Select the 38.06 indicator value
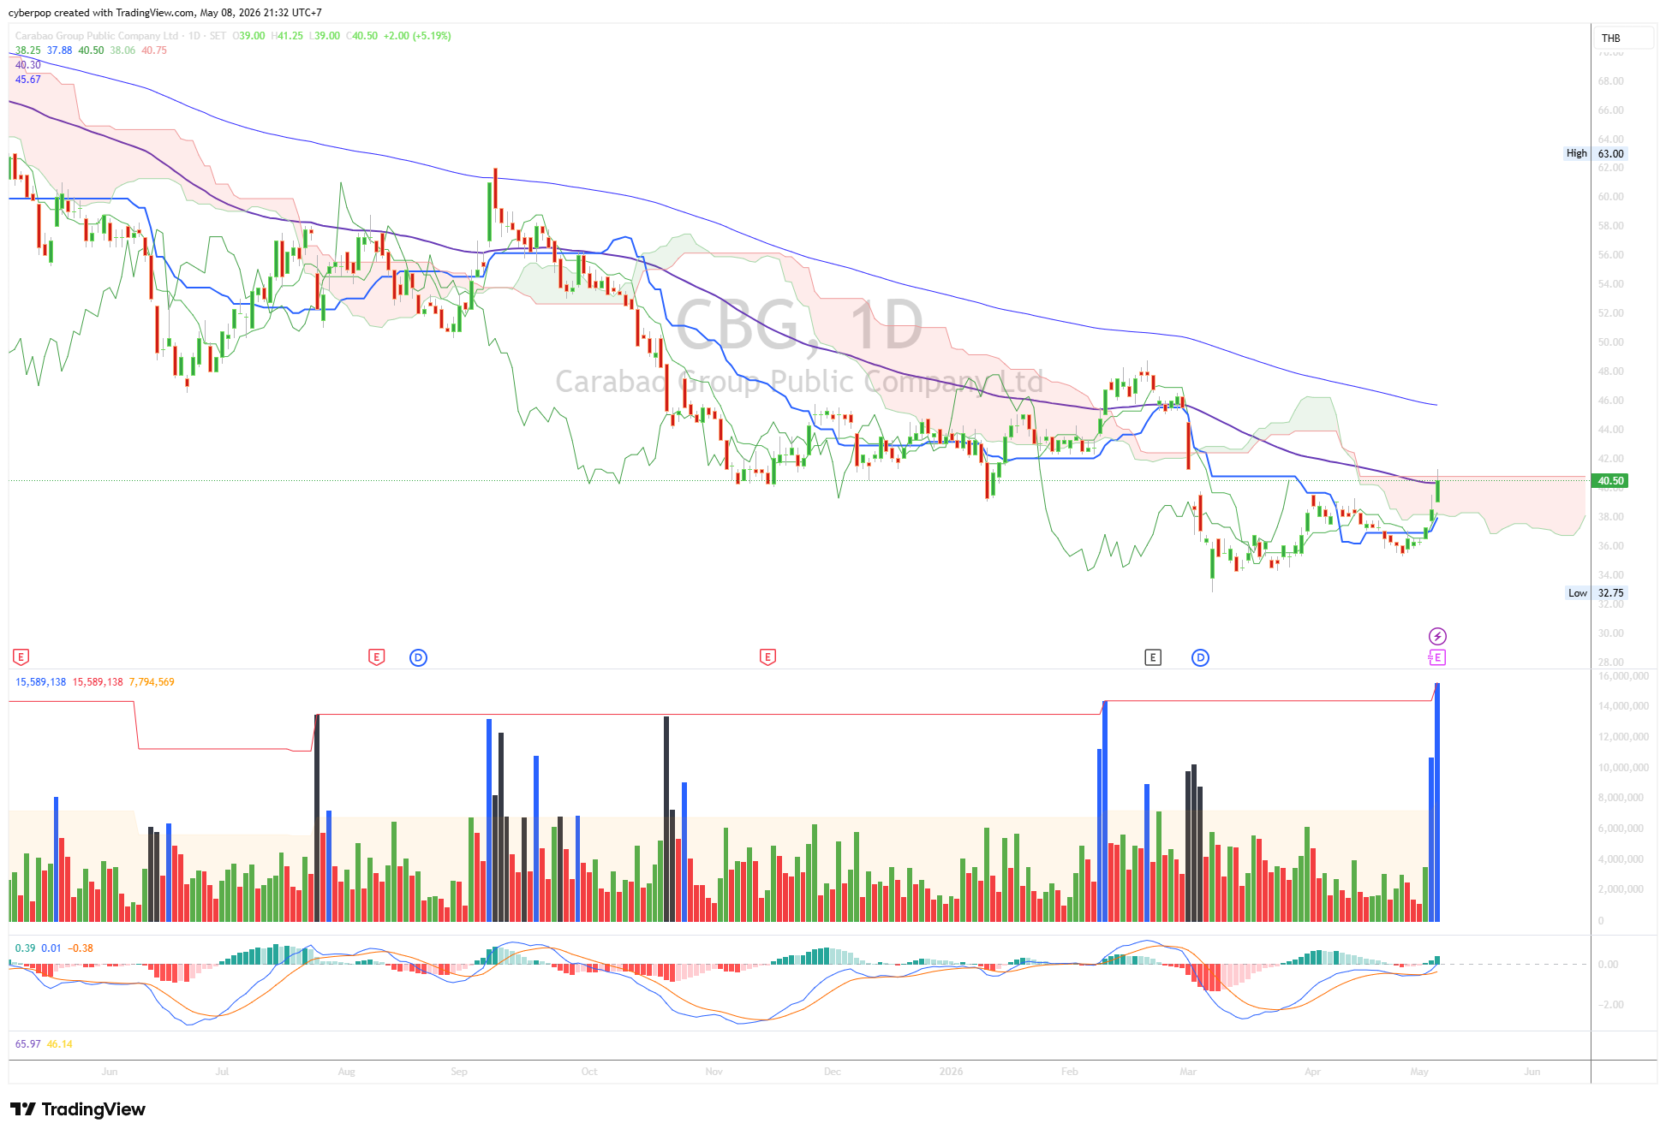Screen dimensions: 1666x1135 coord(122,51)
